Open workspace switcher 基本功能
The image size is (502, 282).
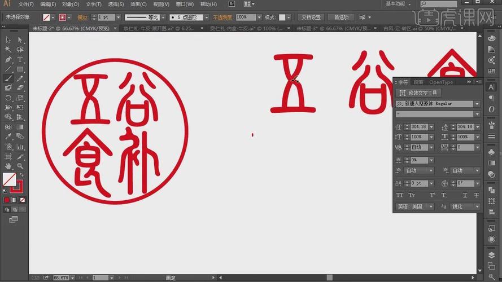[x=398, y=4]
